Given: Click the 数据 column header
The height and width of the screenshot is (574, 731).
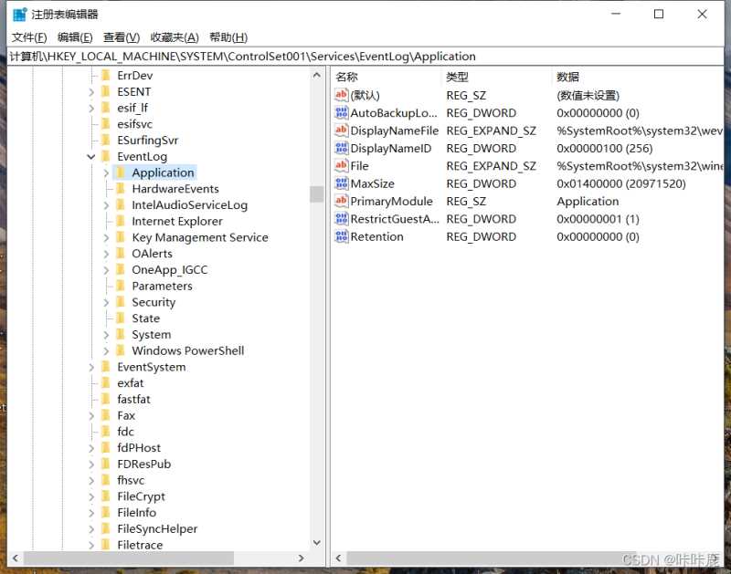Looking at the screenshot, I should (567, 77).
